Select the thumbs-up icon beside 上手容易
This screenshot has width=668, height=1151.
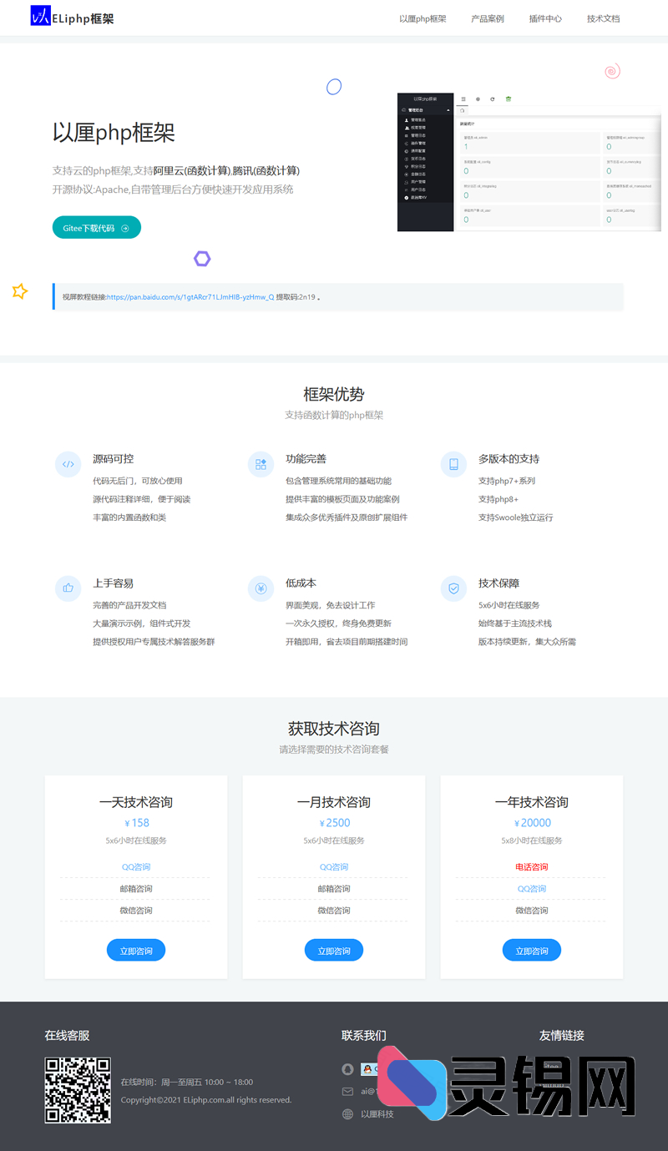coord(68,588)
